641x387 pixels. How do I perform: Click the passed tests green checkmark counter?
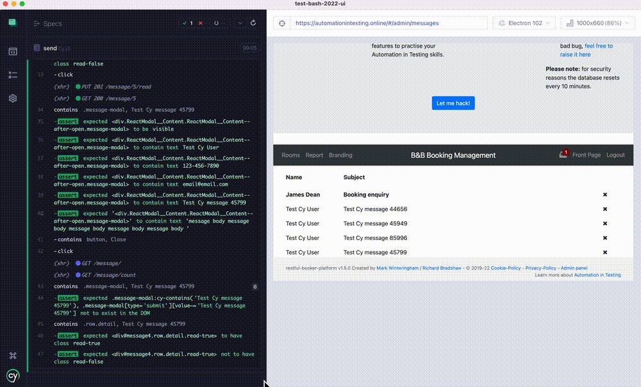click(x=188, y=23)
